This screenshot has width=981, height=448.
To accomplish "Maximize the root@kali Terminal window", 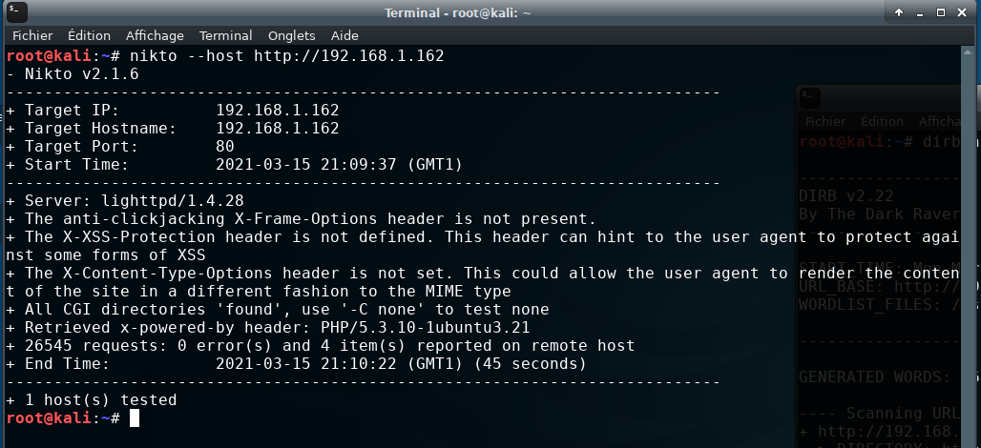I will click(940, 12).
